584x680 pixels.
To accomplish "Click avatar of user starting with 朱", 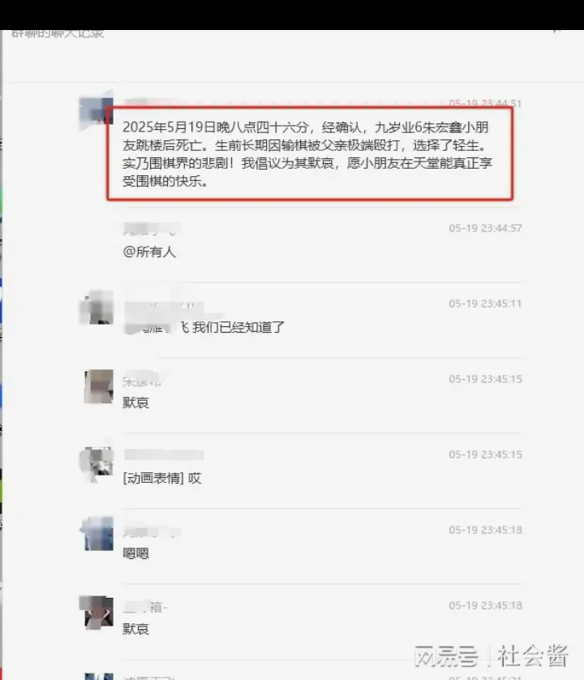I will point(98,386).
